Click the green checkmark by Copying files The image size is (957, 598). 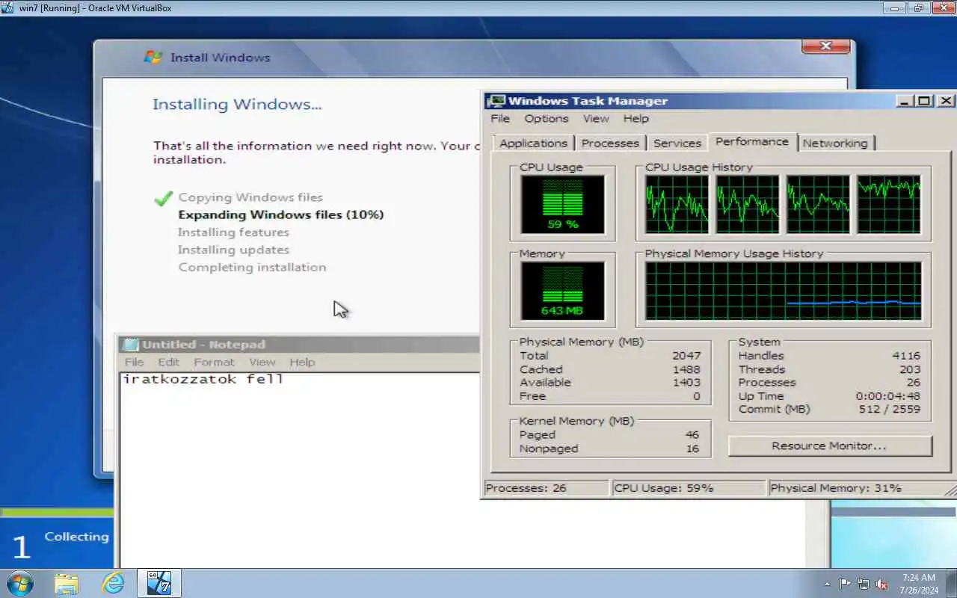pyautogui.click(x=163, y=198)
